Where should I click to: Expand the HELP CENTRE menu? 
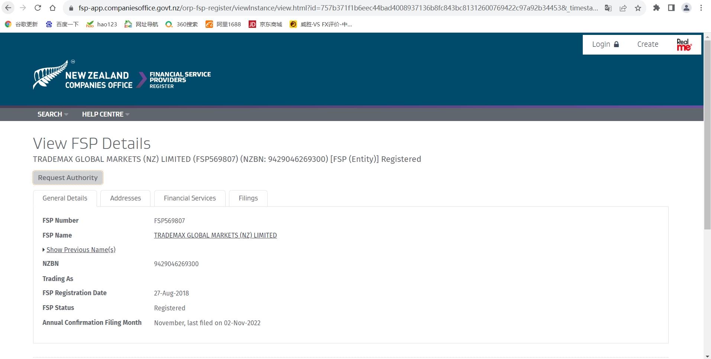tap(106, 114)
